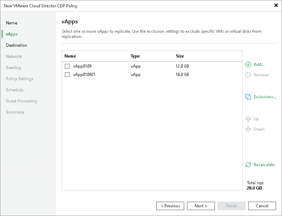This screenshot has height=216, width=282.
Task: Sort by the Type column header
Action: pos(135,56)
